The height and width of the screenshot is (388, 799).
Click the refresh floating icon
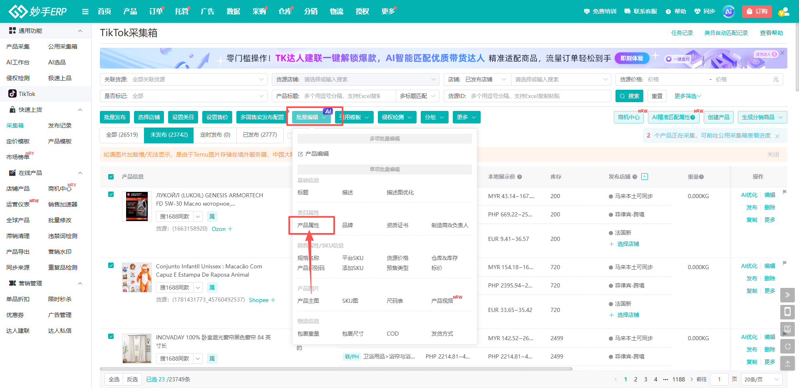787,346
